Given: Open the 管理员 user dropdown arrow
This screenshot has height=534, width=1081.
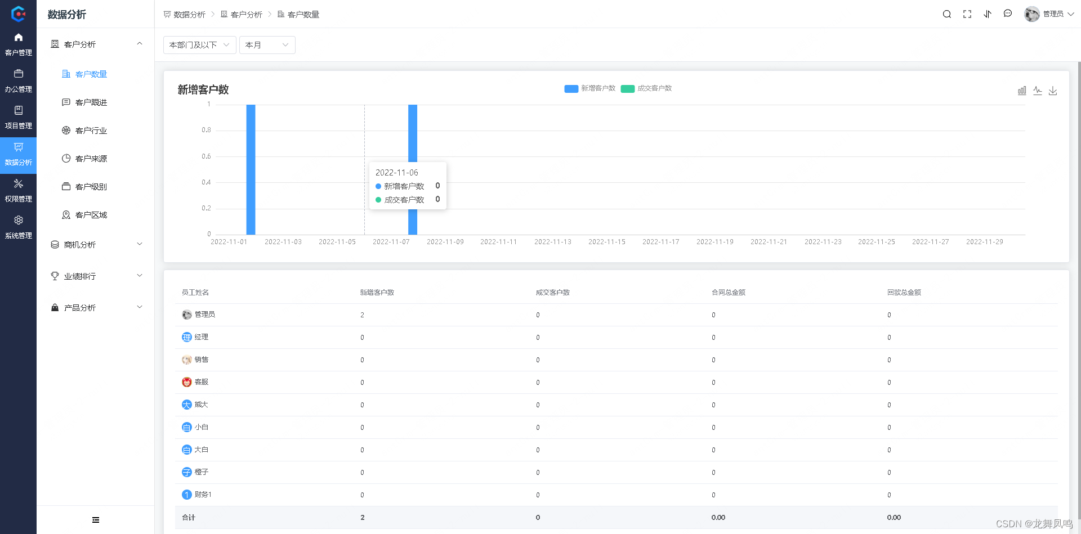Looking at the screenshot, I should tap(1071, 14).
